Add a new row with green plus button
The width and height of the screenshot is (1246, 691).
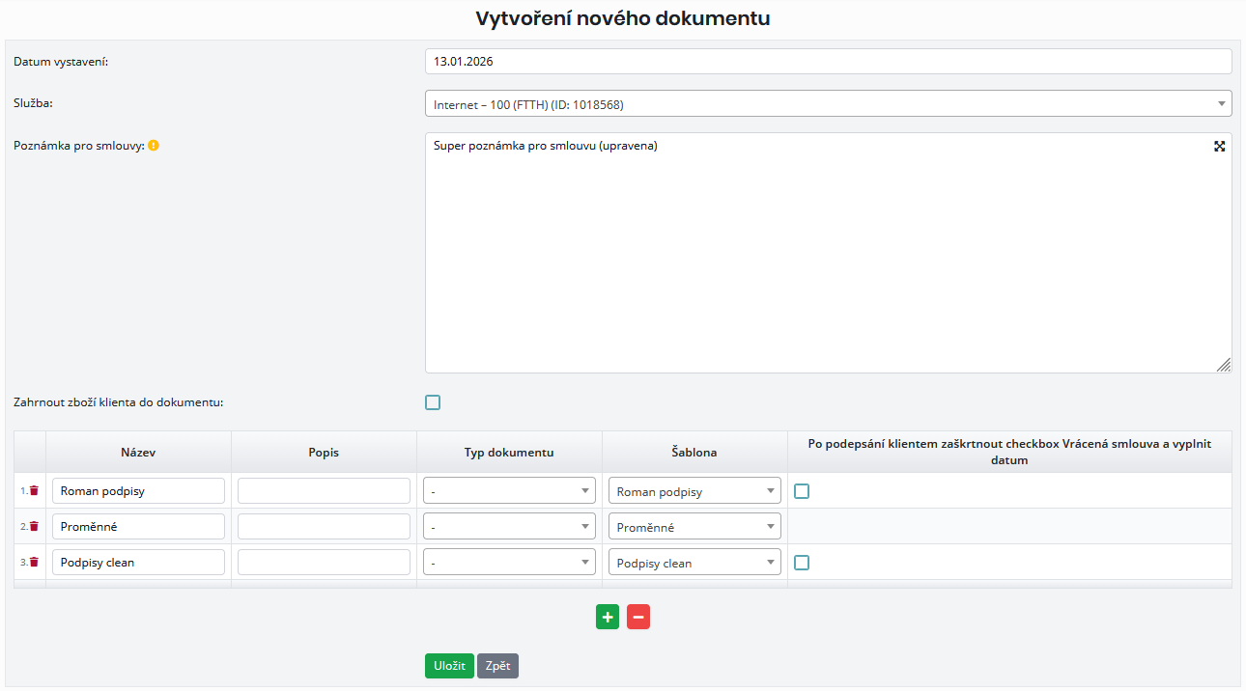click(608, 617)
